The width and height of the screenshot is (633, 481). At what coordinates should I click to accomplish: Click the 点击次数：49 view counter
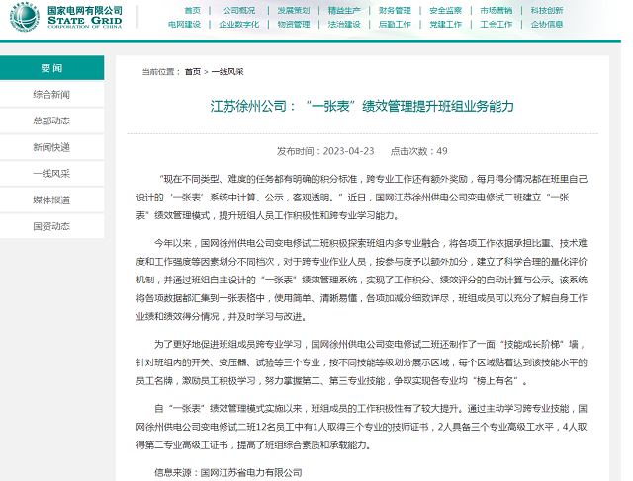[x=419, y=151]
